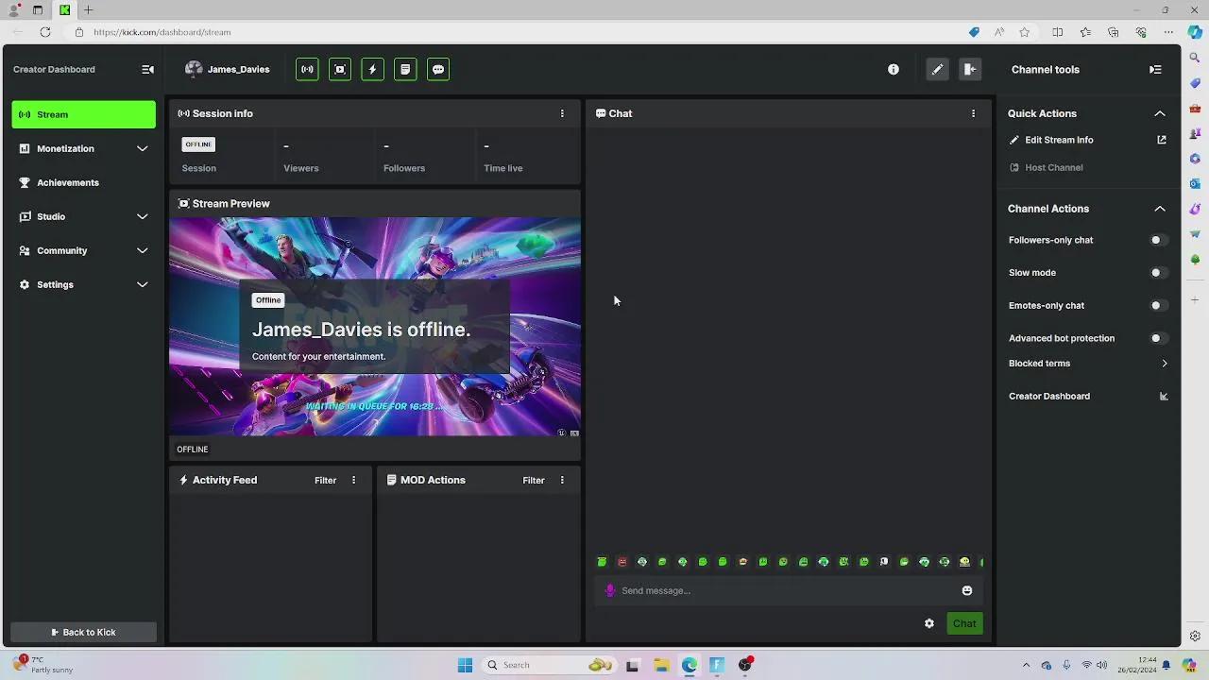Click the Stream Preview toolbar icon

(x=340, y=69)
